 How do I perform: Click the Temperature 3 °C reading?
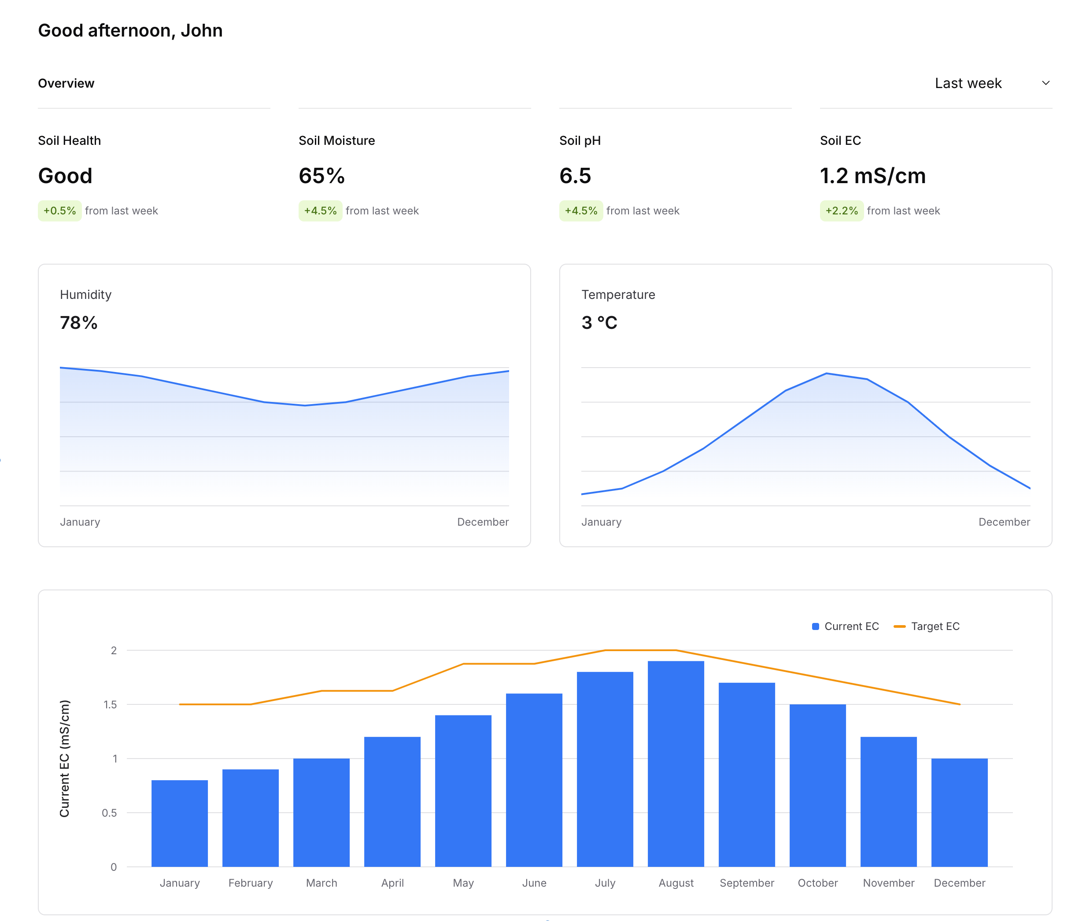[x=599, y=323]
